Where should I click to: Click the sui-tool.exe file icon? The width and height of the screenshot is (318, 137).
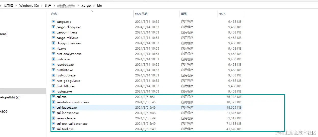[54, 129]
